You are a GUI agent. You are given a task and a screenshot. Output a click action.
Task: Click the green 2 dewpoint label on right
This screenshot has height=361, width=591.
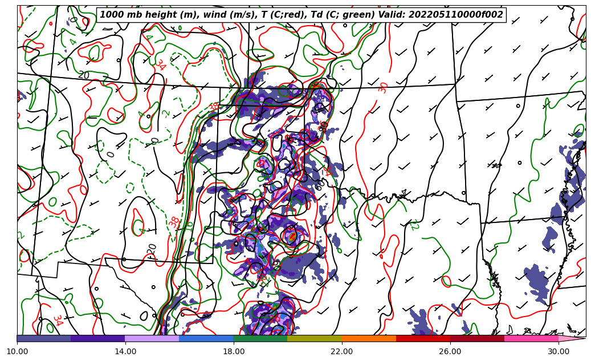[414, 226]
